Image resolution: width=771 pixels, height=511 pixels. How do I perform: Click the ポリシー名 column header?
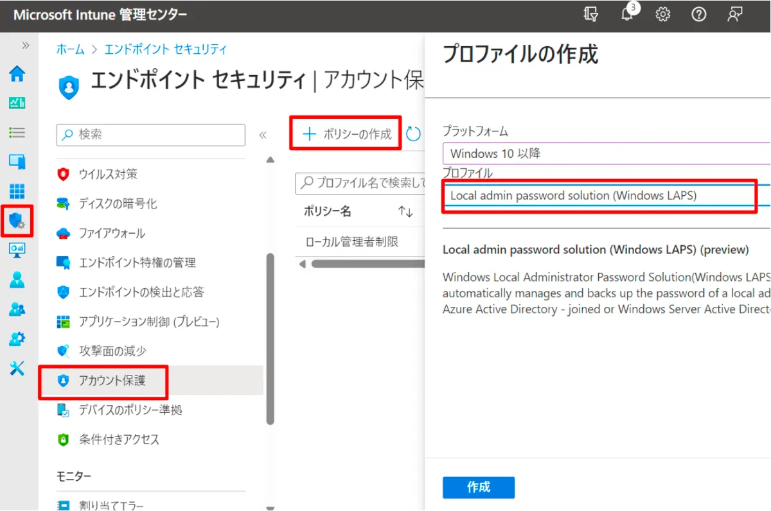click(x=328, y=211)
